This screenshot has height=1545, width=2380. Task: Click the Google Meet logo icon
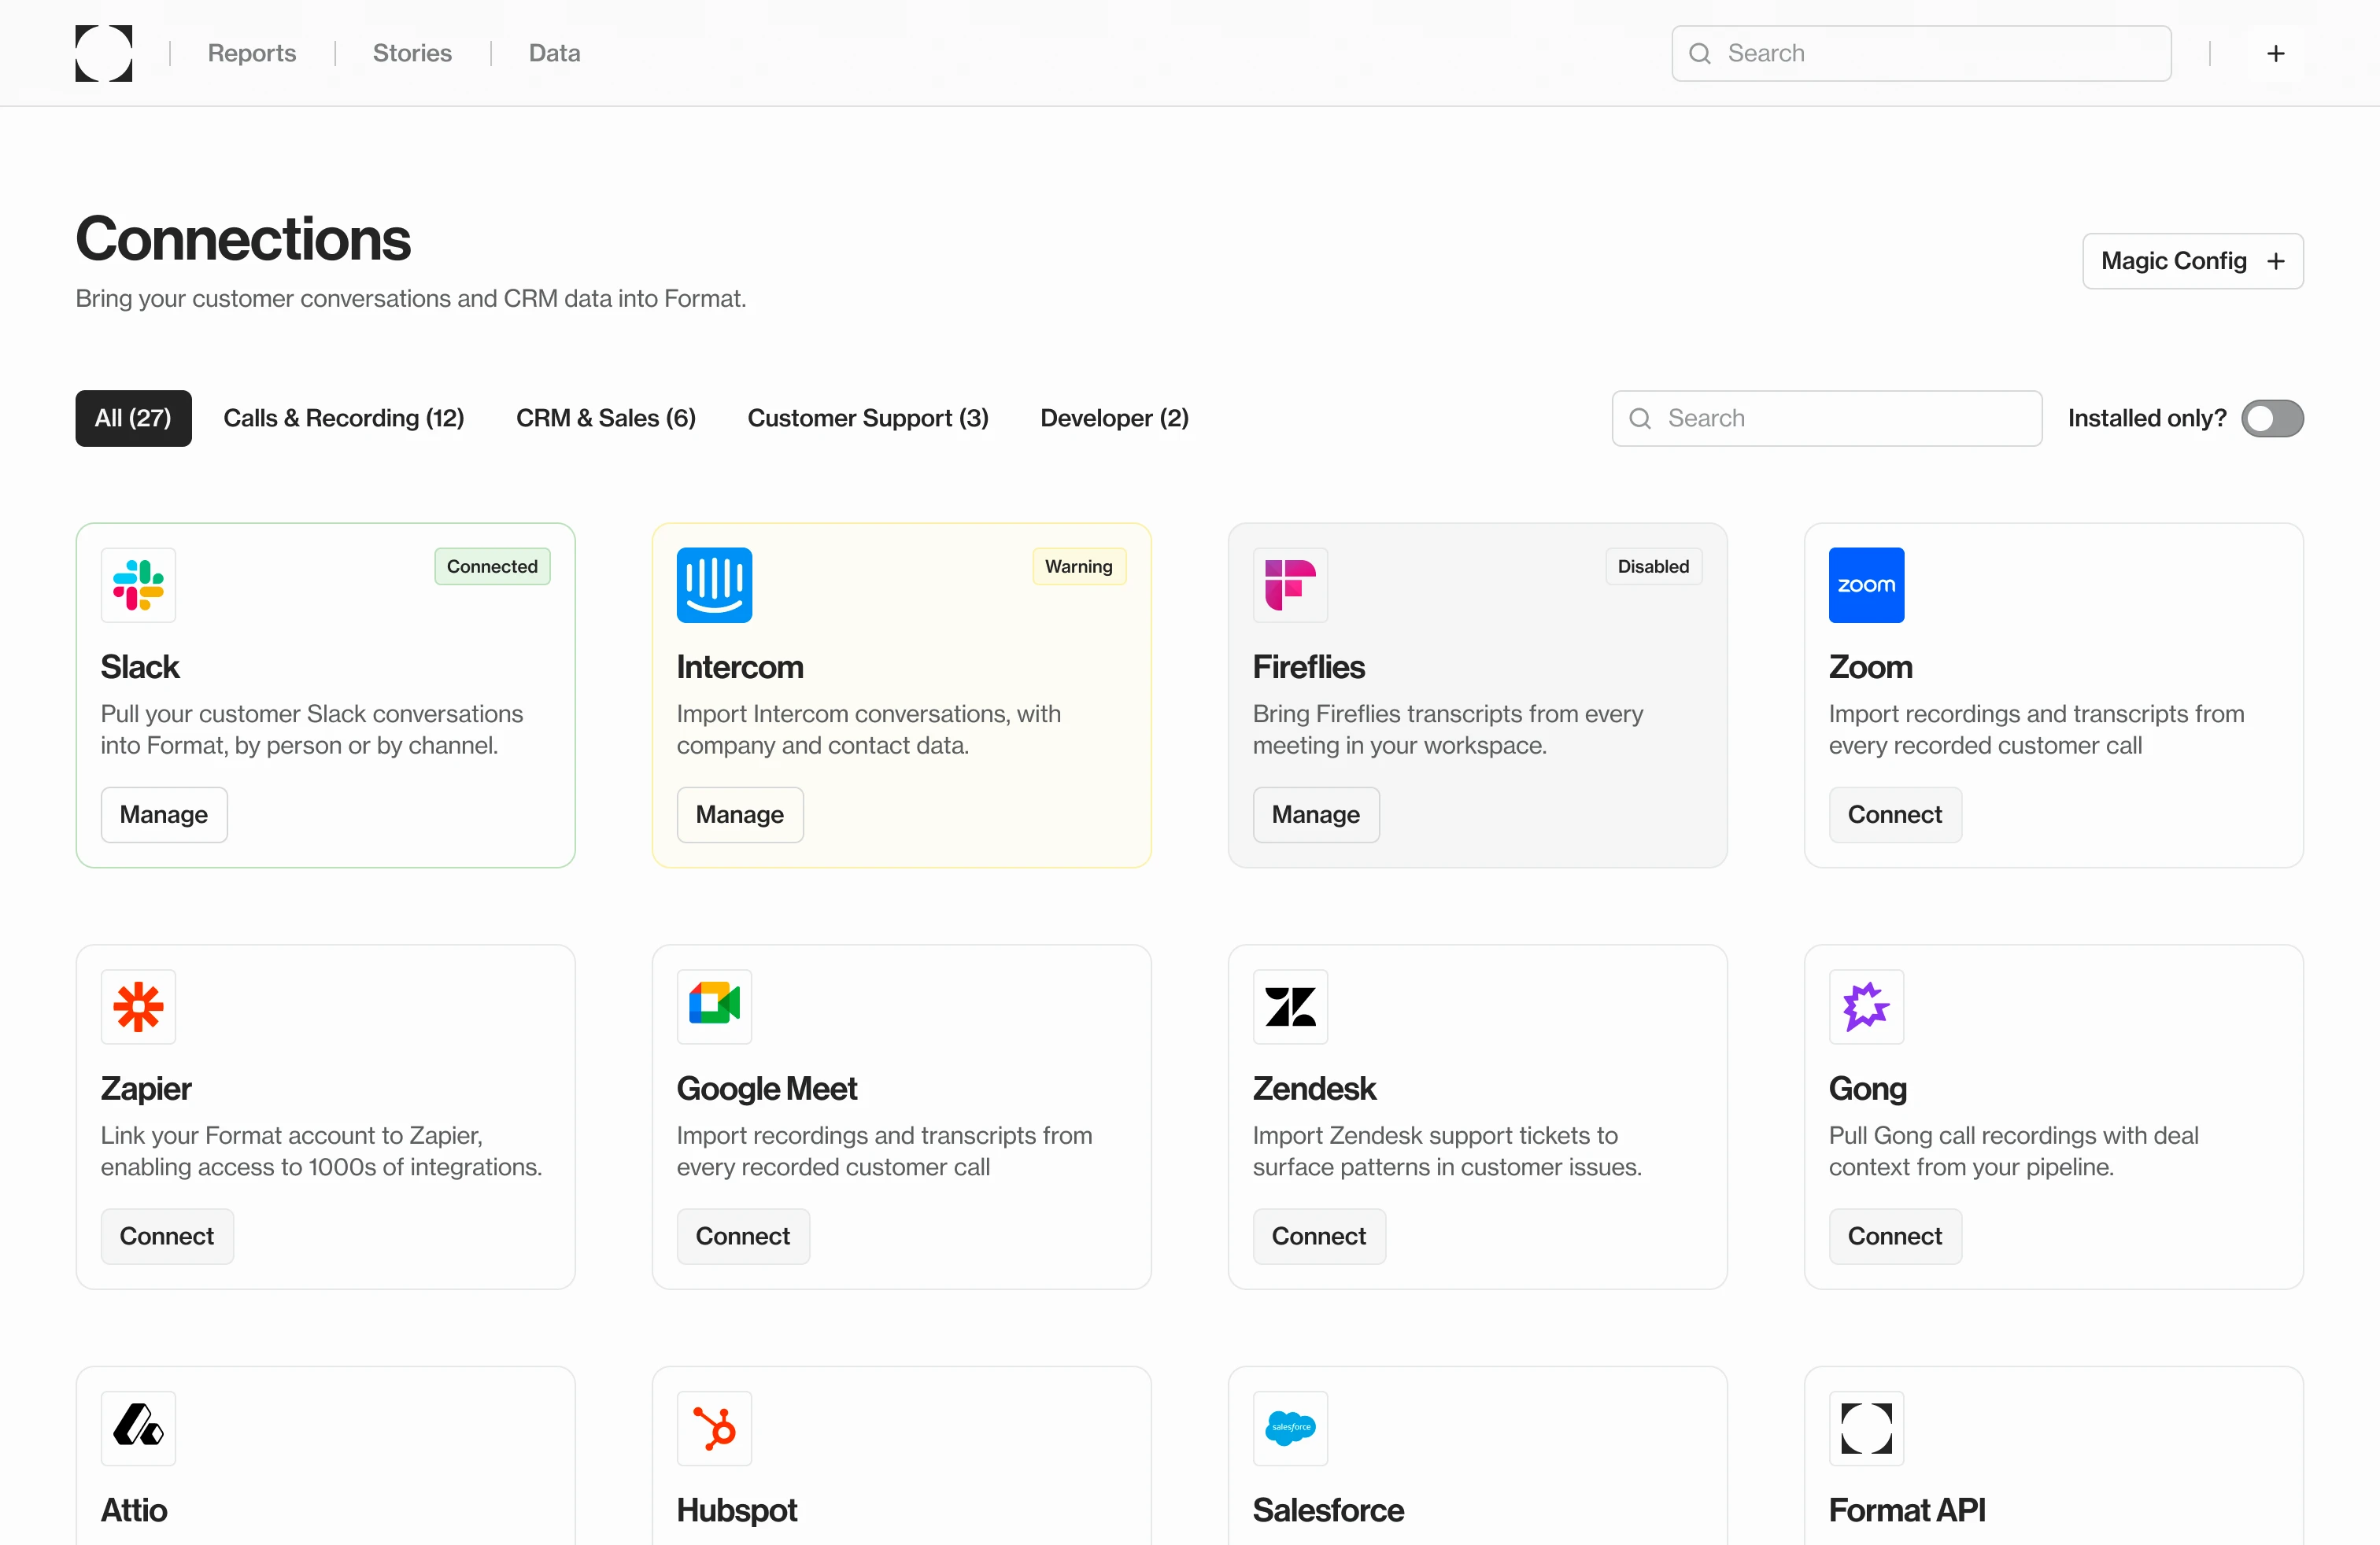point(714,1006)
